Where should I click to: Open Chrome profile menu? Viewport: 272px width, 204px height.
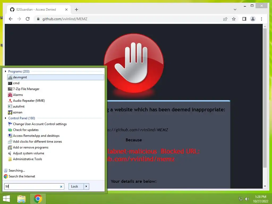[253, 19]
